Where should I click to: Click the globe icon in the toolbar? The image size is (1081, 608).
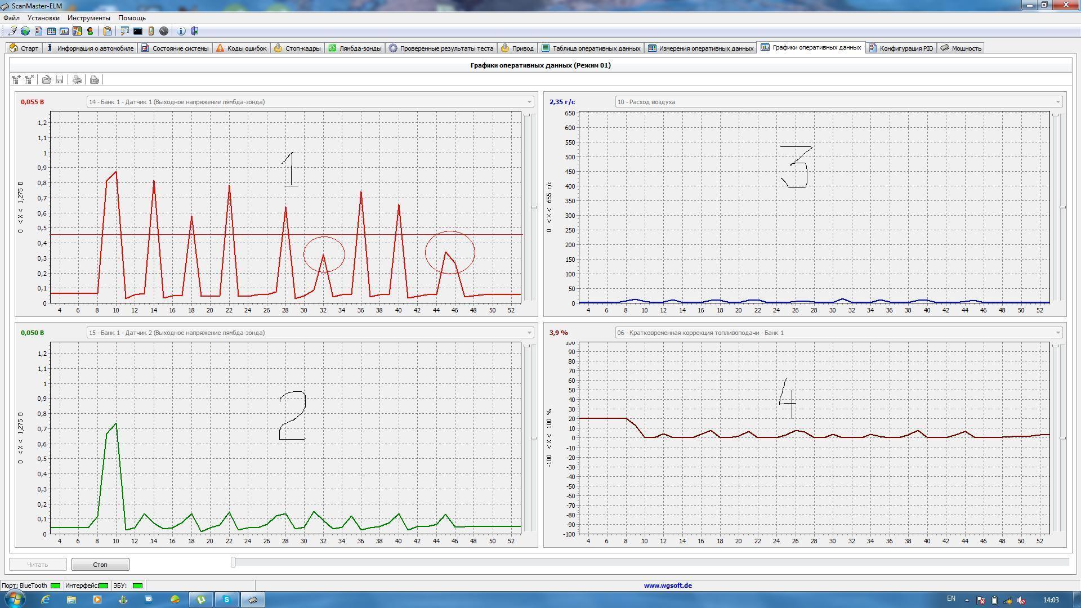25,31
